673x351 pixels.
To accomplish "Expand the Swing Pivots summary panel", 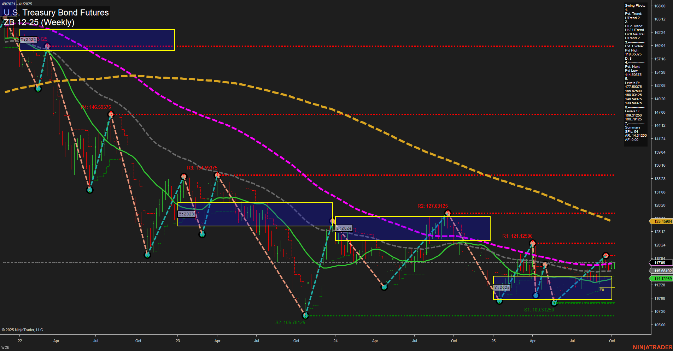I will tap(635, 5).
